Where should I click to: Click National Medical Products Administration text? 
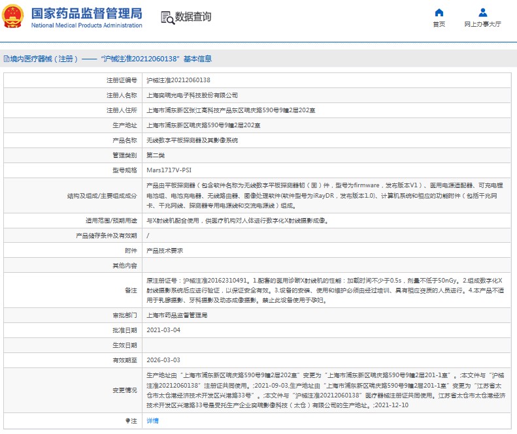pos(87,25)
